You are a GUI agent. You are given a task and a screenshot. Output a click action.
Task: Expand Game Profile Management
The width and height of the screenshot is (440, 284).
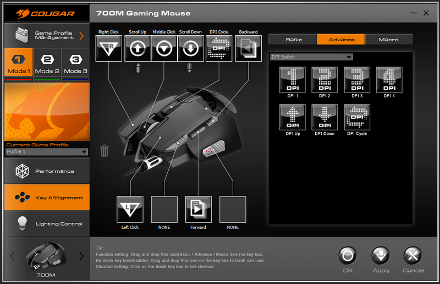(47, 36)
